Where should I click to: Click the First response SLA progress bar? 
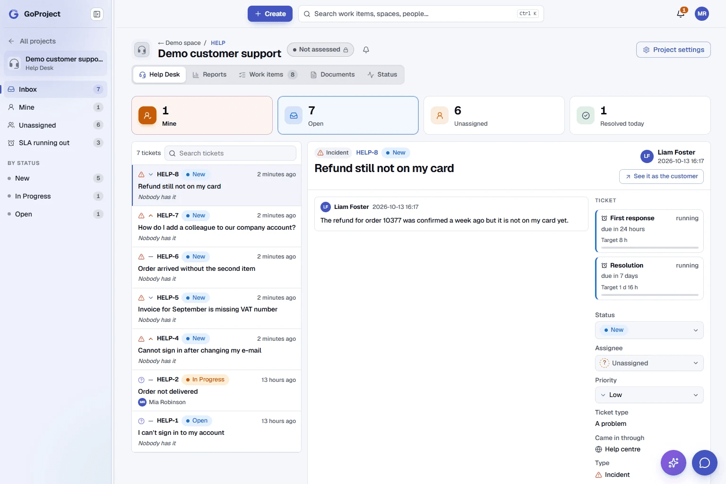pyautogui.click(x=650, y=248)
